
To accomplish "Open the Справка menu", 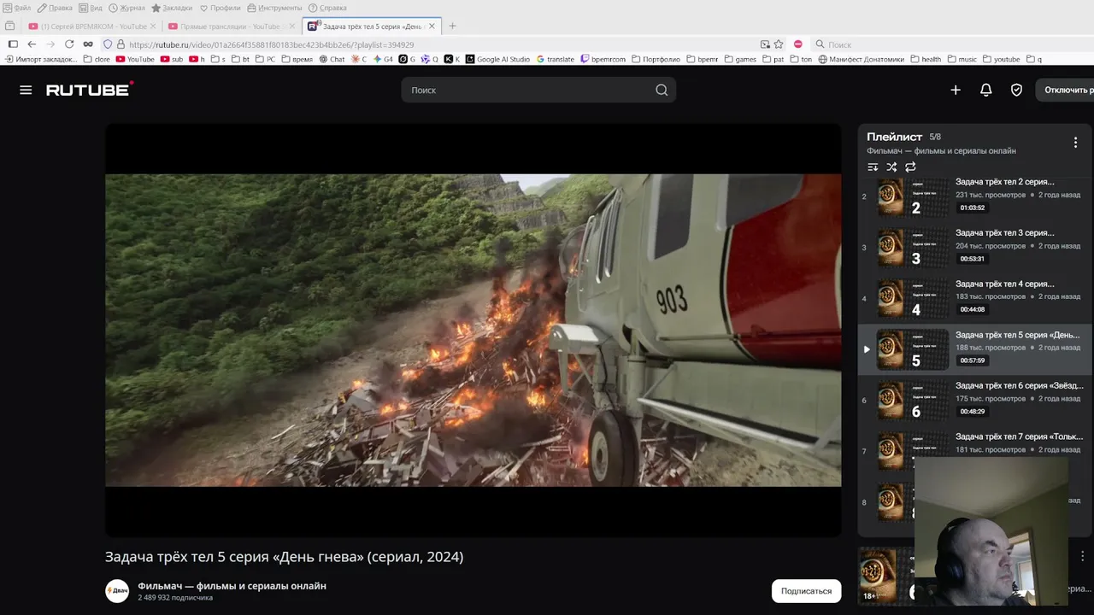I will coord(327,8).
